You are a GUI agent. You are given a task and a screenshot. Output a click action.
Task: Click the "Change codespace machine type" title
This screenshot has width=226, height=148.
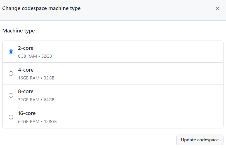pyautogui.click(x=41, y=8)
